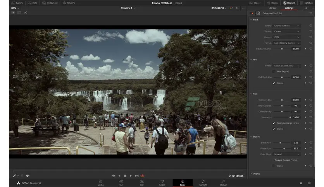Reset the Saturation parameter

pyautogui.click(x=310, y=117)
